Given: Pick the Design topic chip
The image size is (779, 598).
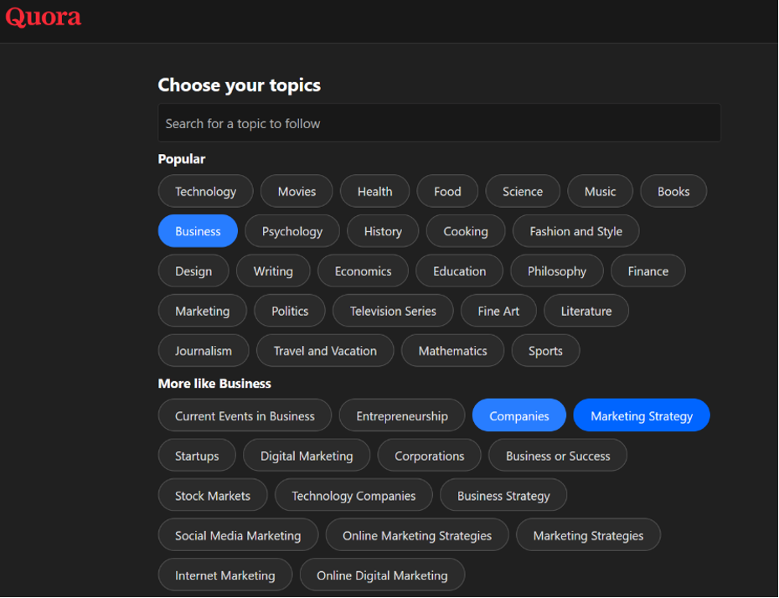Looking at the screenshot, I should point(193,271).
